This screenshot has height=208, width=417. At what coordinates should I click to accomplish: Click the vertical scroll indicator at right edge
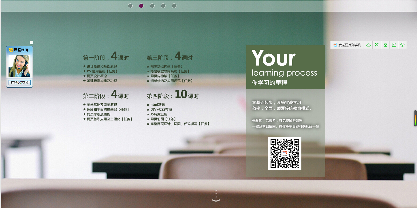click(x=415, y=118)
